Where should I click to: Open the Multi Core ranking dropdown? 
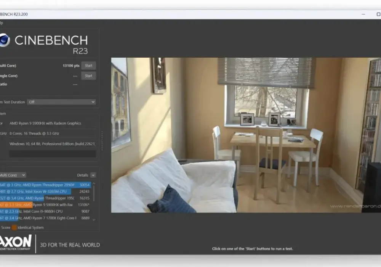point(13,175)
